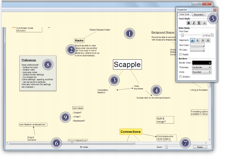
Task: Set note alignment to justified
Action: 208,41
